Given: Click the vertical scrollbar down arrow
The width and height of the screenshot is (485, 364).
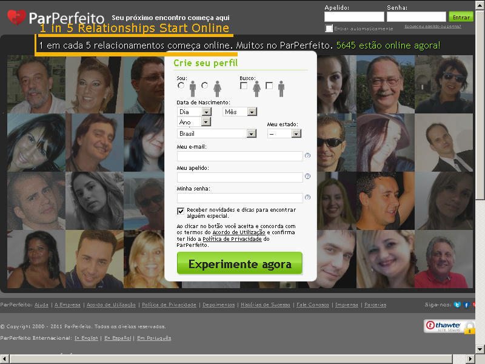Looking at the screenshot, I should pyautogui.click(x=480, y=349).
